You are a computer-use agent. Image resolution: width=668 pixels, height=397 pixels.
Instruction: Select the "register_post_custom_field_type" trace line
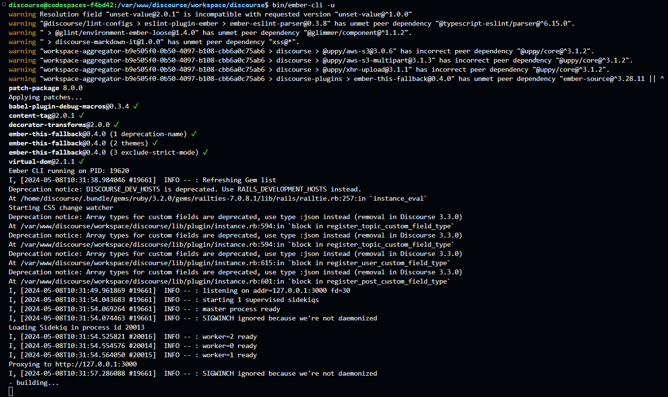coord(230,281)
